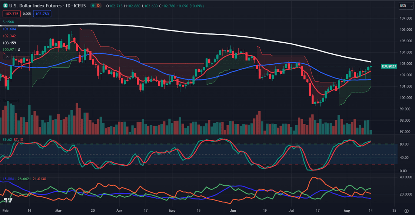Click the 5.156K volume value
The width and height of the screenshot is (415, 215).
click(9, 22)
